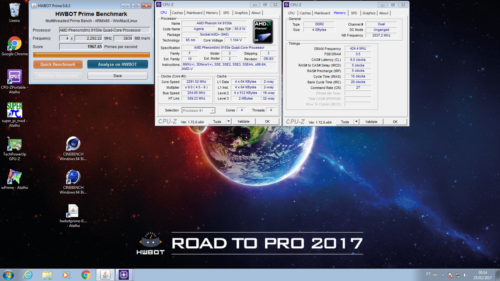Switch to the Java HWBOT Prime taskbar item

(105, 275)
